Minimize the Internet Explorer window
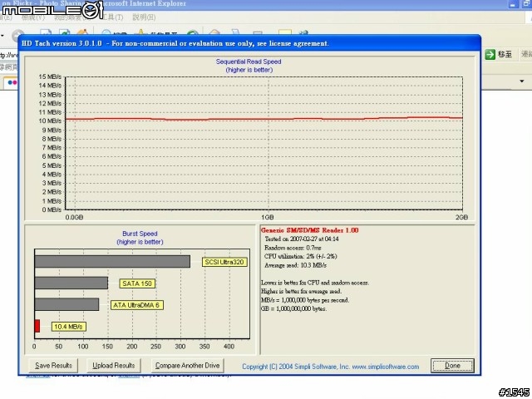Screen dimensions: 532x399 click(x=512, y=4)
